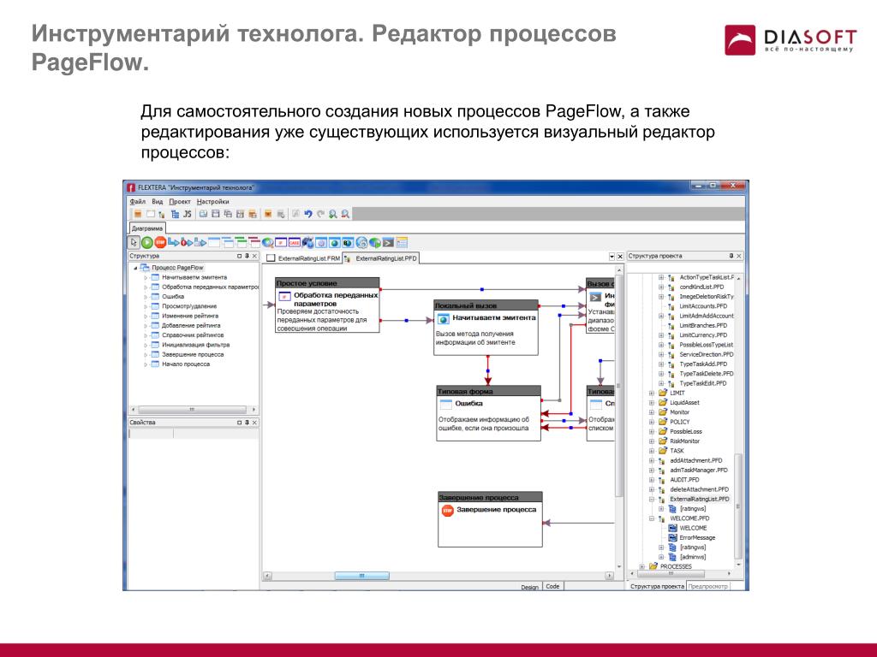Toggle pin on the Структура panel
The width and height of the screenshot is (877, 657).
tap(247, 256)
